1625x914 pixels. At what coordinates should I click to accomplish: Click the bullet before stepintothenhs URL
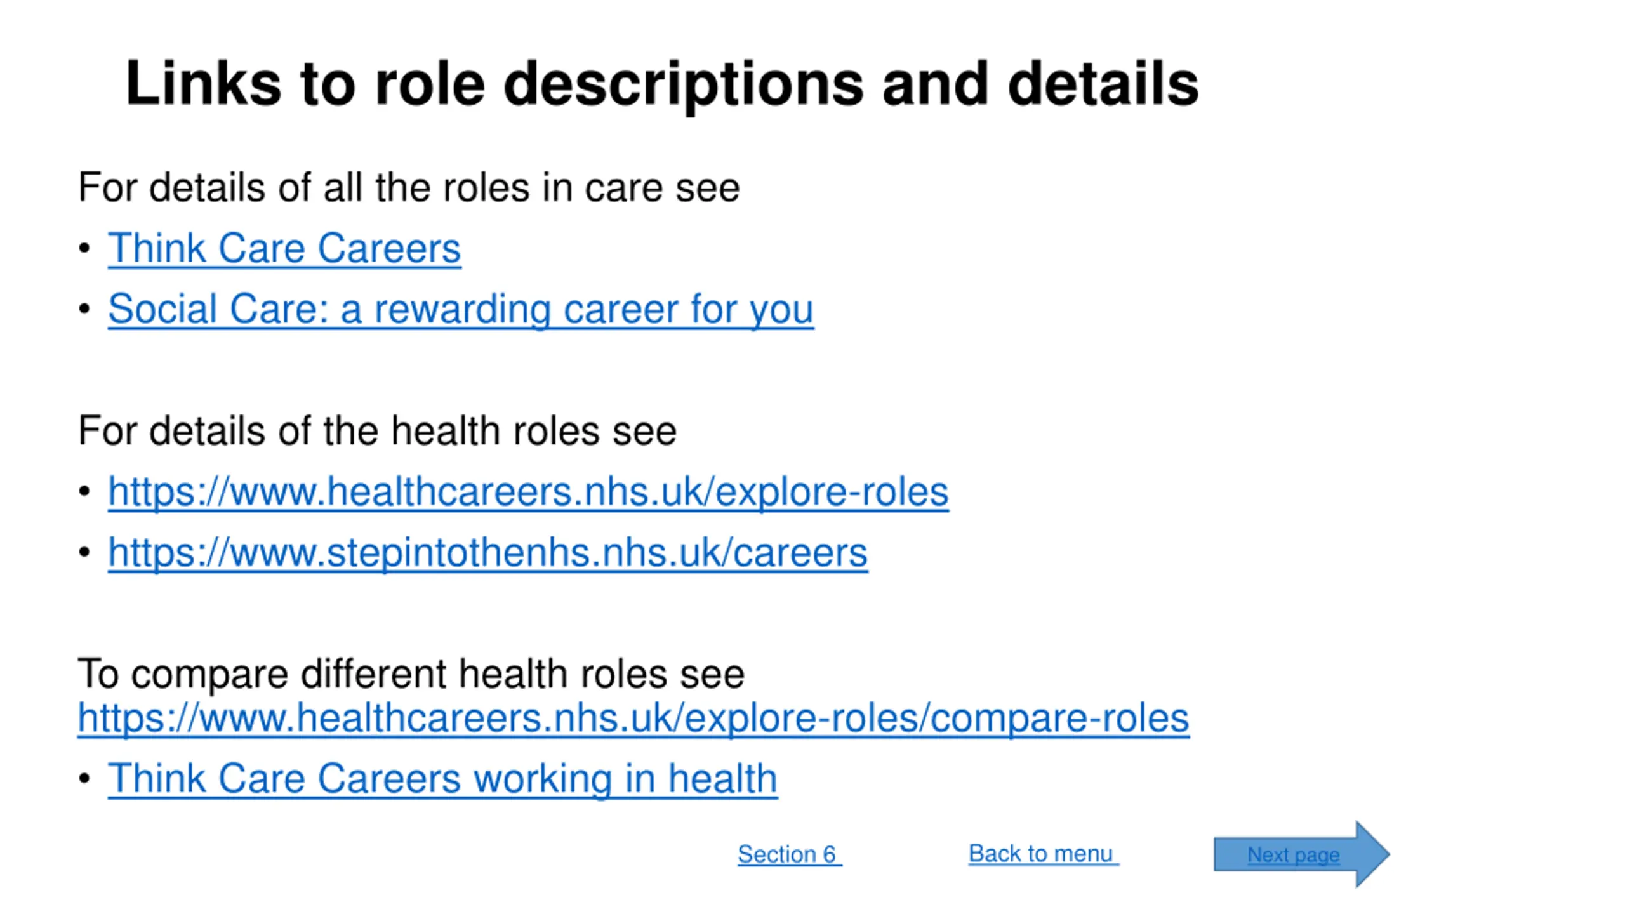(x=84, y=553)
